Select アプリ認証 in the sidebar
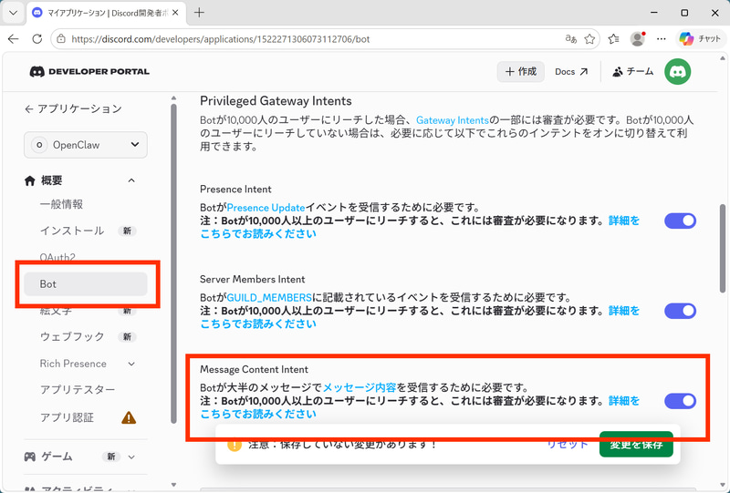The width and height of the screenshot is (730, 493). pyautogui.click(x=67, y=417)
